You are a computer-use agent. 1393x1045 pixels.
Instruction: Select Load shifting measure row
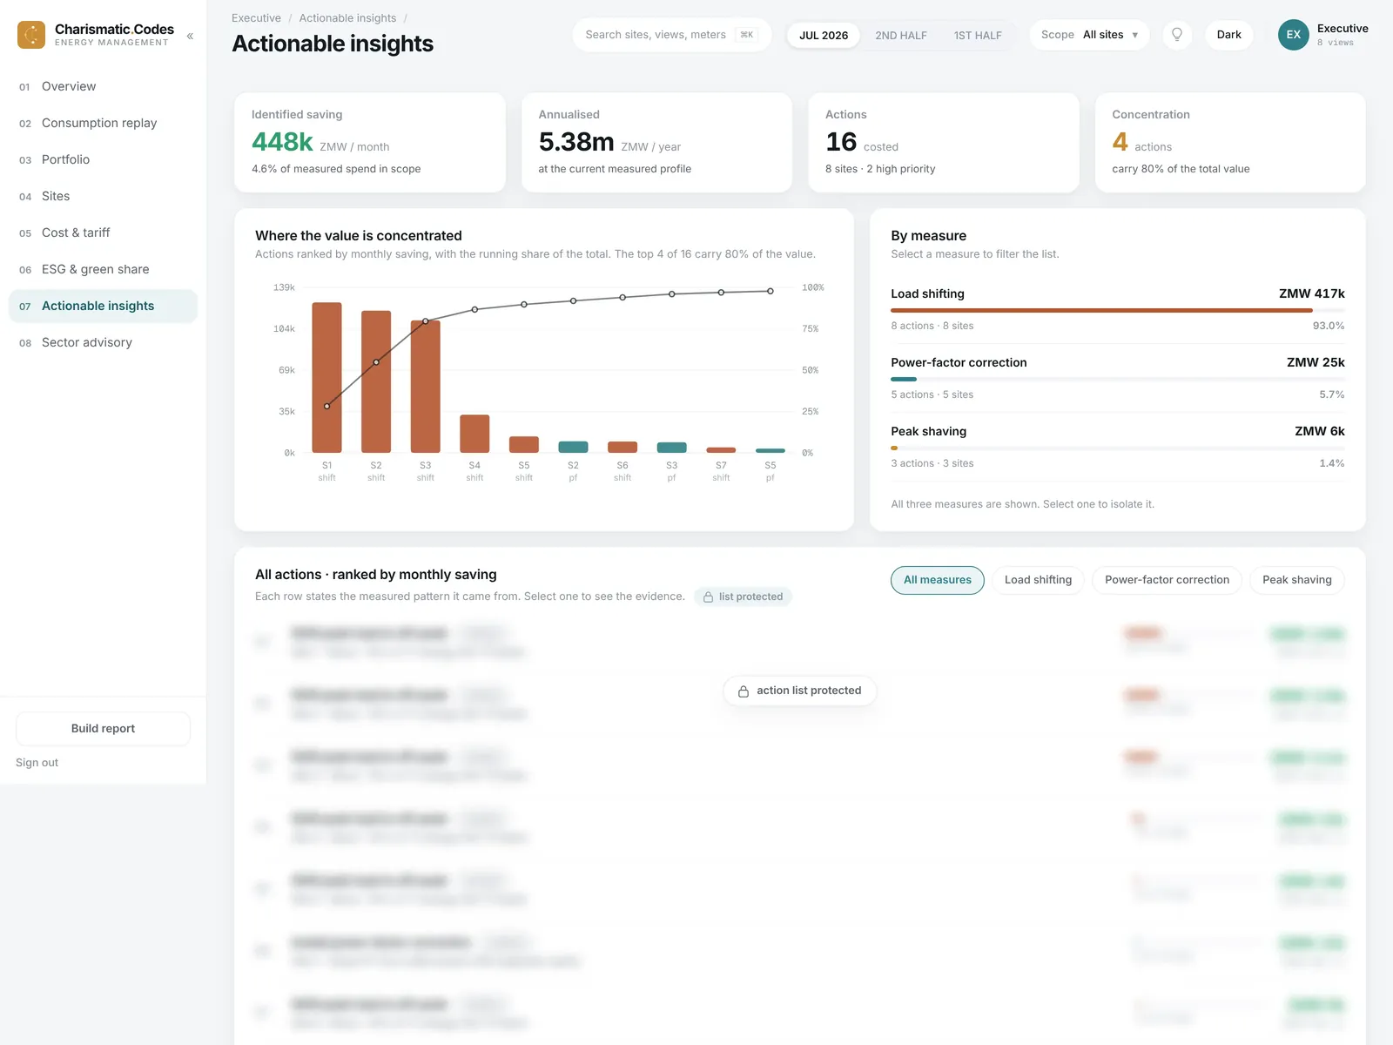[x=1117, y=309]
